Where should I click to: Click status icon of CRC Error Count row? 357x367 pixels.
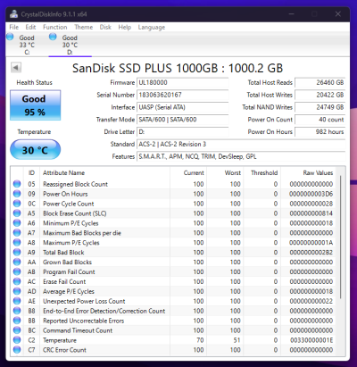tap(17, 350)
